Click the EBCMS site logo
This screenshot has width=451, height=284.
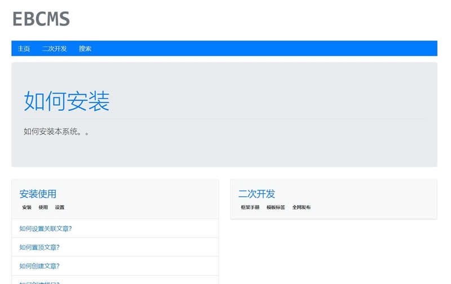[41, 19]
